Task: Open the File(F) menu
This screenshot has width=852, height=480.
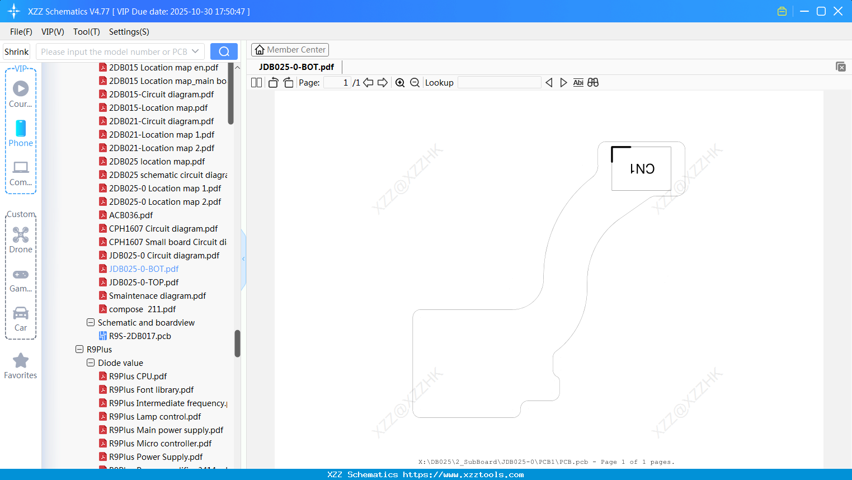Action: 21,32
